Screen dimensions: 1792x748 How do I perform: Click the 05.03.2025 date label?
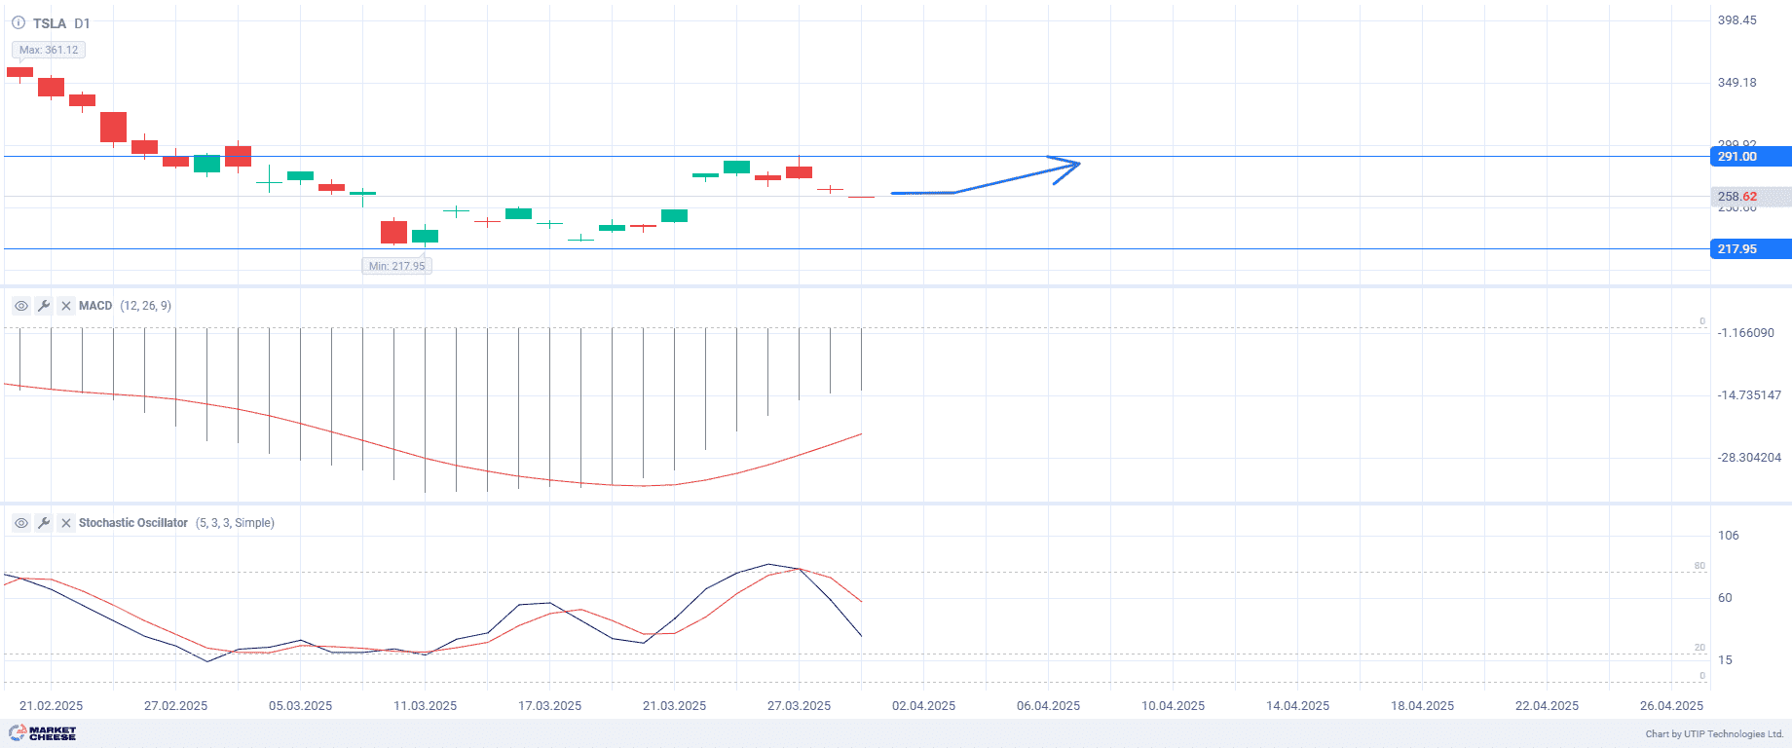(x=301, y=706)
